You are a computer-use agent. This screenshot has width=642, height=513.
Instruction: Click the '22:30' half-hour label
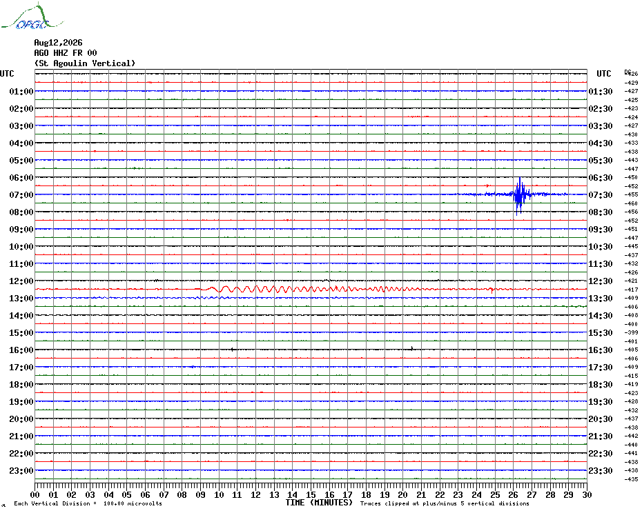pos(601,453)
